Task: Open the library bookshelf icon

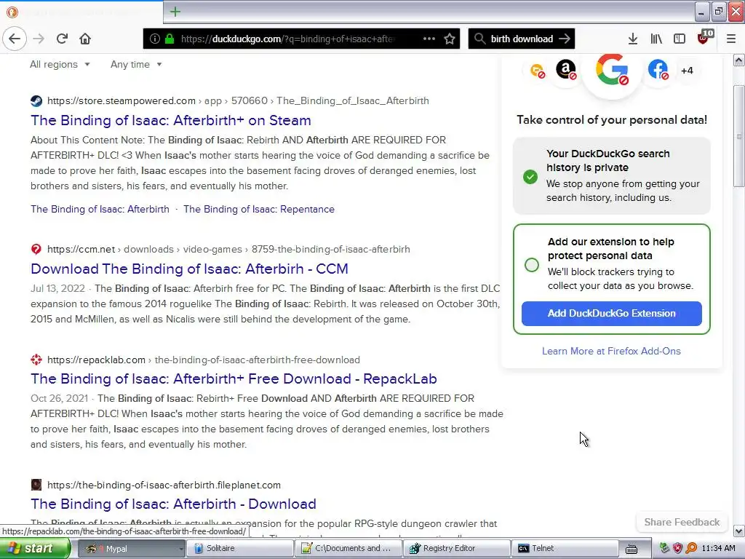Action: pos(656,39)
